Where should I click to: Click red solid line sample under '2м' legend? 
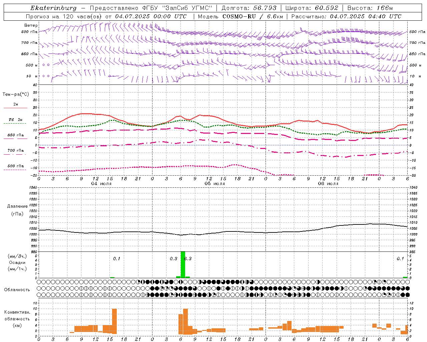click(15, 108)
